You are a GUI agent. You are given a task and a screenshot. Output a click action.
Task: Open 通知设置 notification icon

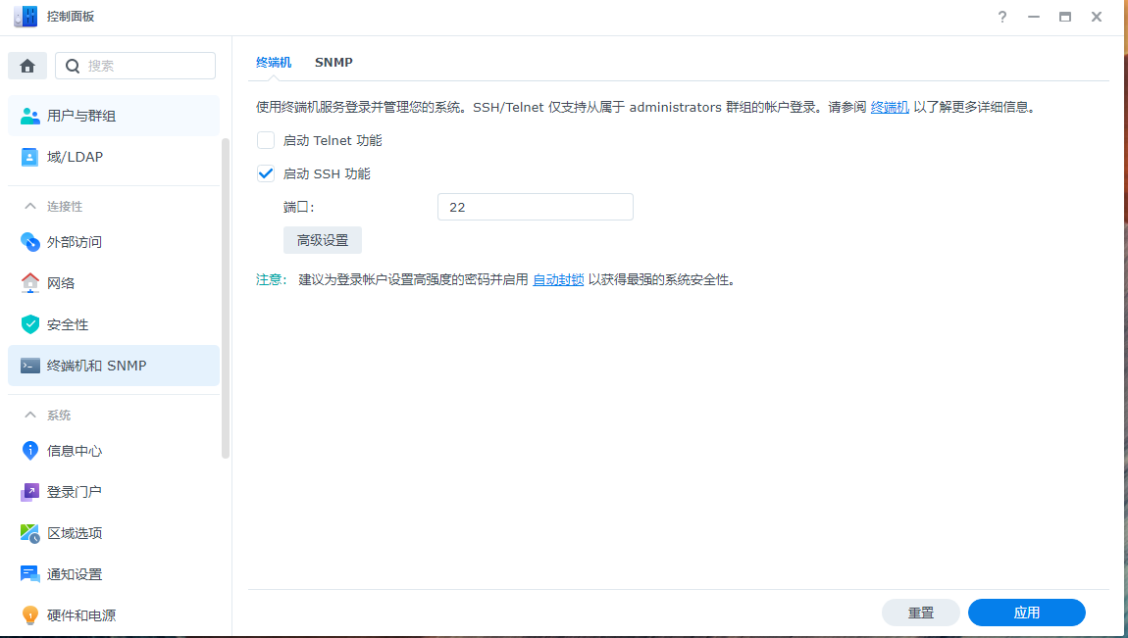30,574
